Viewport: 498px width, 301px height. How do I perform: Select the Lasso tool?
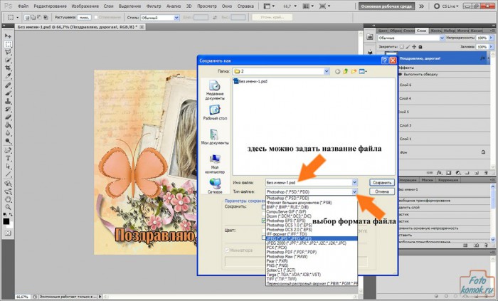click(7, 53)
